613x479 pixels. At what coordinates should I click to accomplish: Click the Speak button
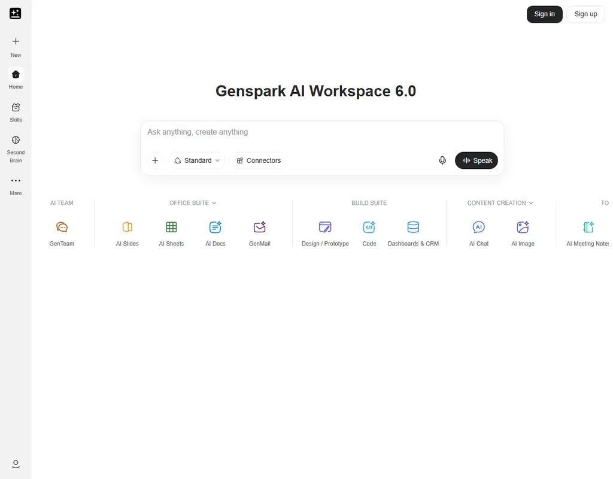[x=476, y=160]
